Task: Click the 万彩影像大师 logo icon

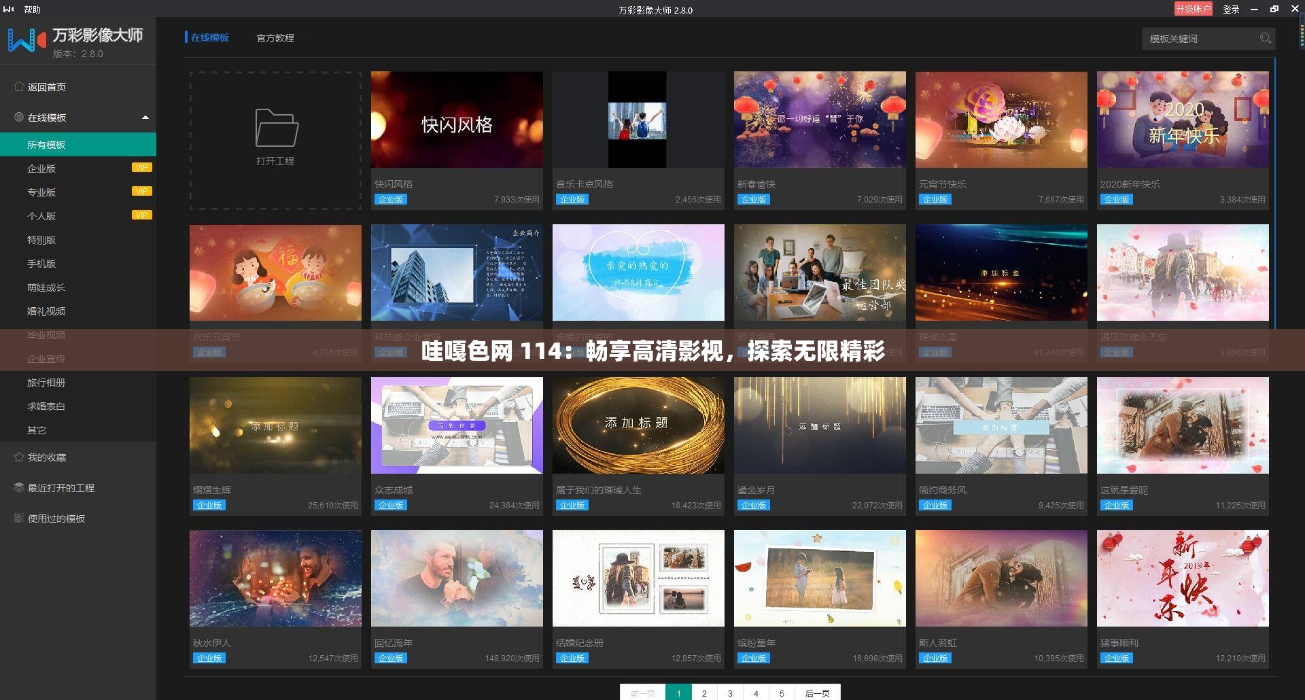Action: click(27, 40)
